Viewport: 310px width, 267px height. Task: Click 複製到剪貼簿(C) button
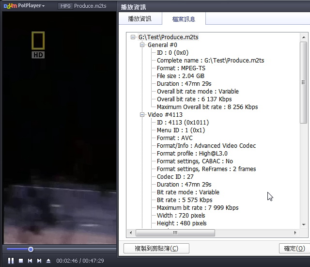click(156, 248)
